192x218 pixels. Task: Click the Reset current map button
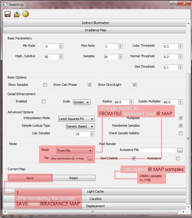coord(74,178)
